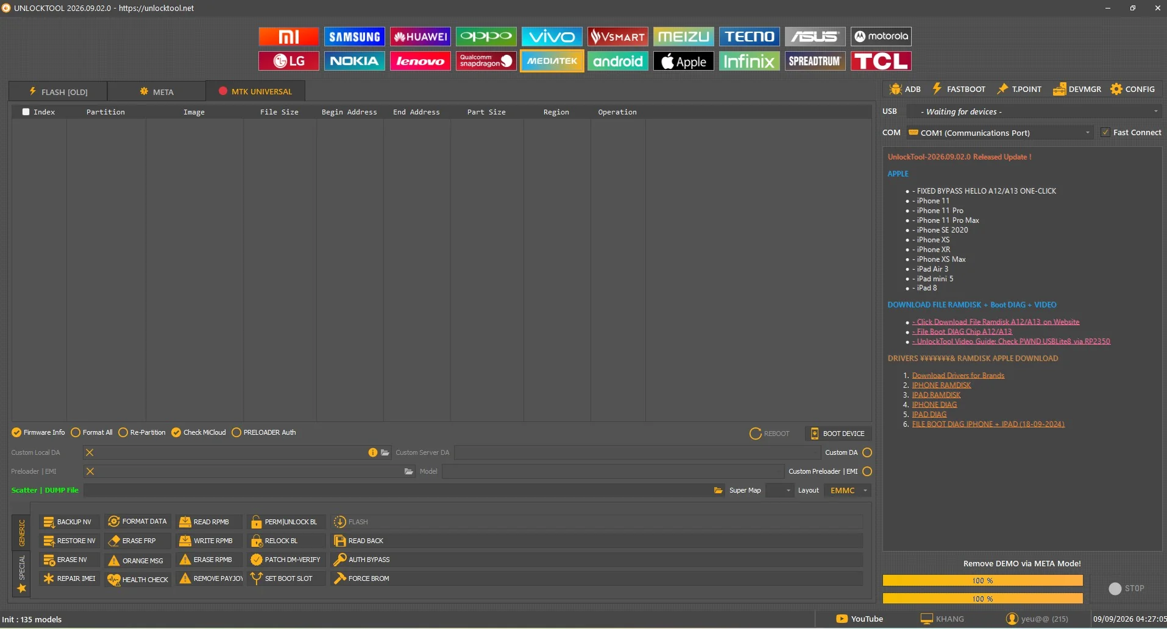Image resolution: width=1167 pixels, height=629 pixels.
Task: Select the MediaTek brand tile
Action: point(552,61)
